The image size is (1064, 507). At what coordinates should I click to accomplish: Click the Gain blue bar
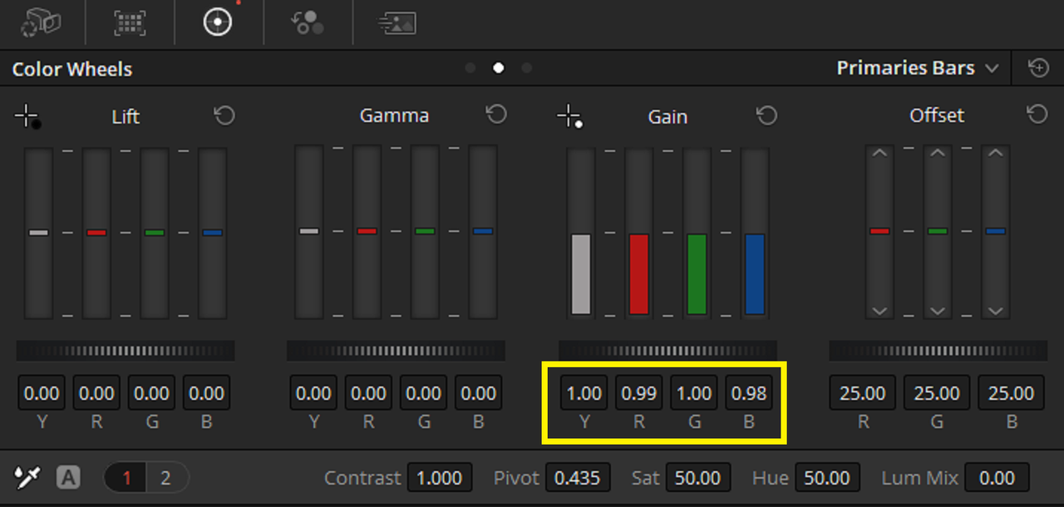tap(755, 274)
